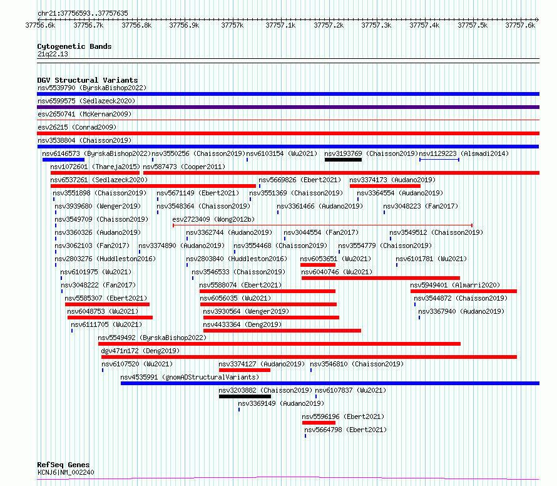Open dgv471n172 (Deng2019) variant
Screen dimensions: 557x486
coord(140,351)
